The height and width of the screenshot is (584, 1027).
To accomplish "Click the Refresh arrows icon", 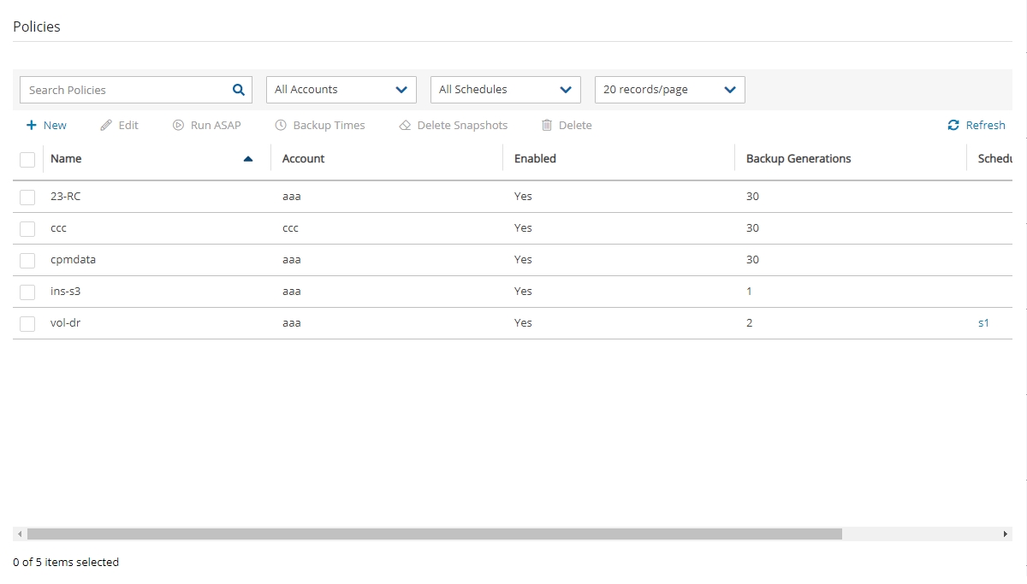I will click(x=953, y=126).
